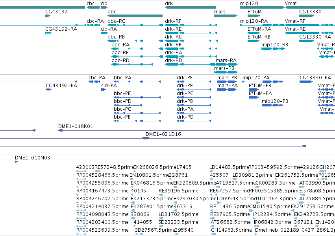The image size is (335, 236).
Task: Click the bbc-PB protein feature
Action: pyautogui.click(x=137, y=121)
